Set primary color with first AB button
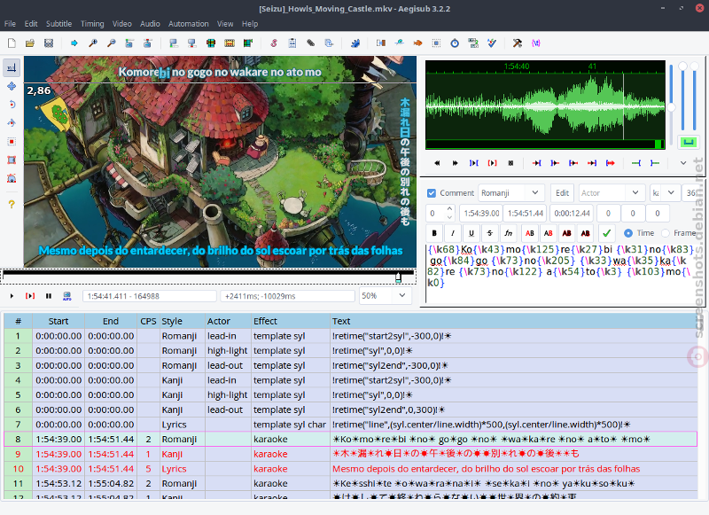The width and height of the screenshot is (709, 515). pos(530,233)
